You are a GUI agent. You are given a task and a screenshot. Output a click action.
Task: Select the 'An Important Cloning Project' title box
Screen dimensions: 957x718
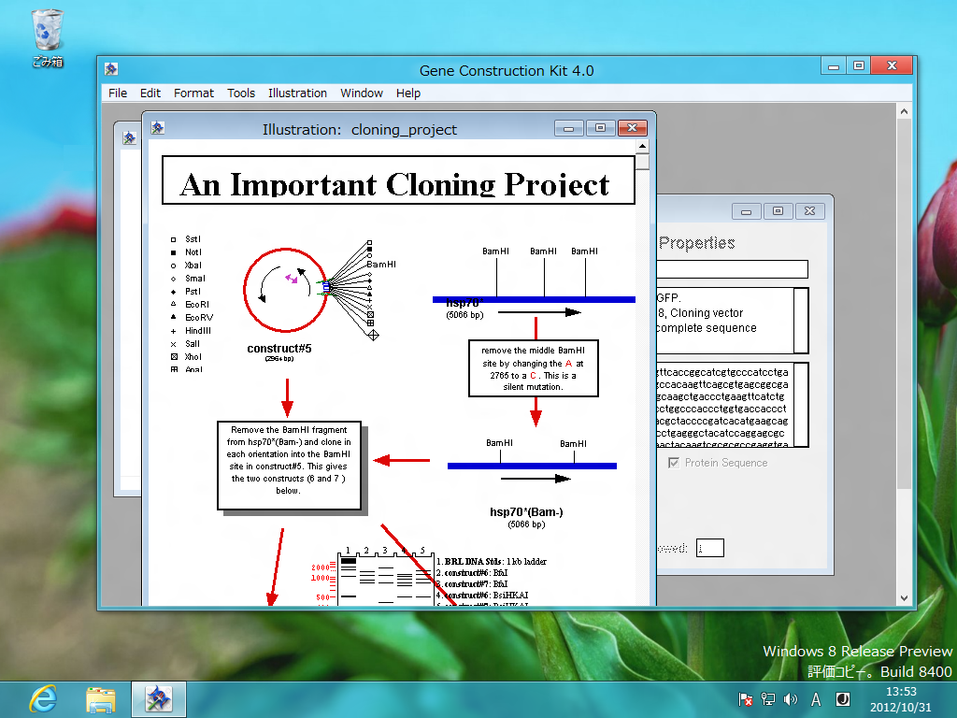click(398, 180)
